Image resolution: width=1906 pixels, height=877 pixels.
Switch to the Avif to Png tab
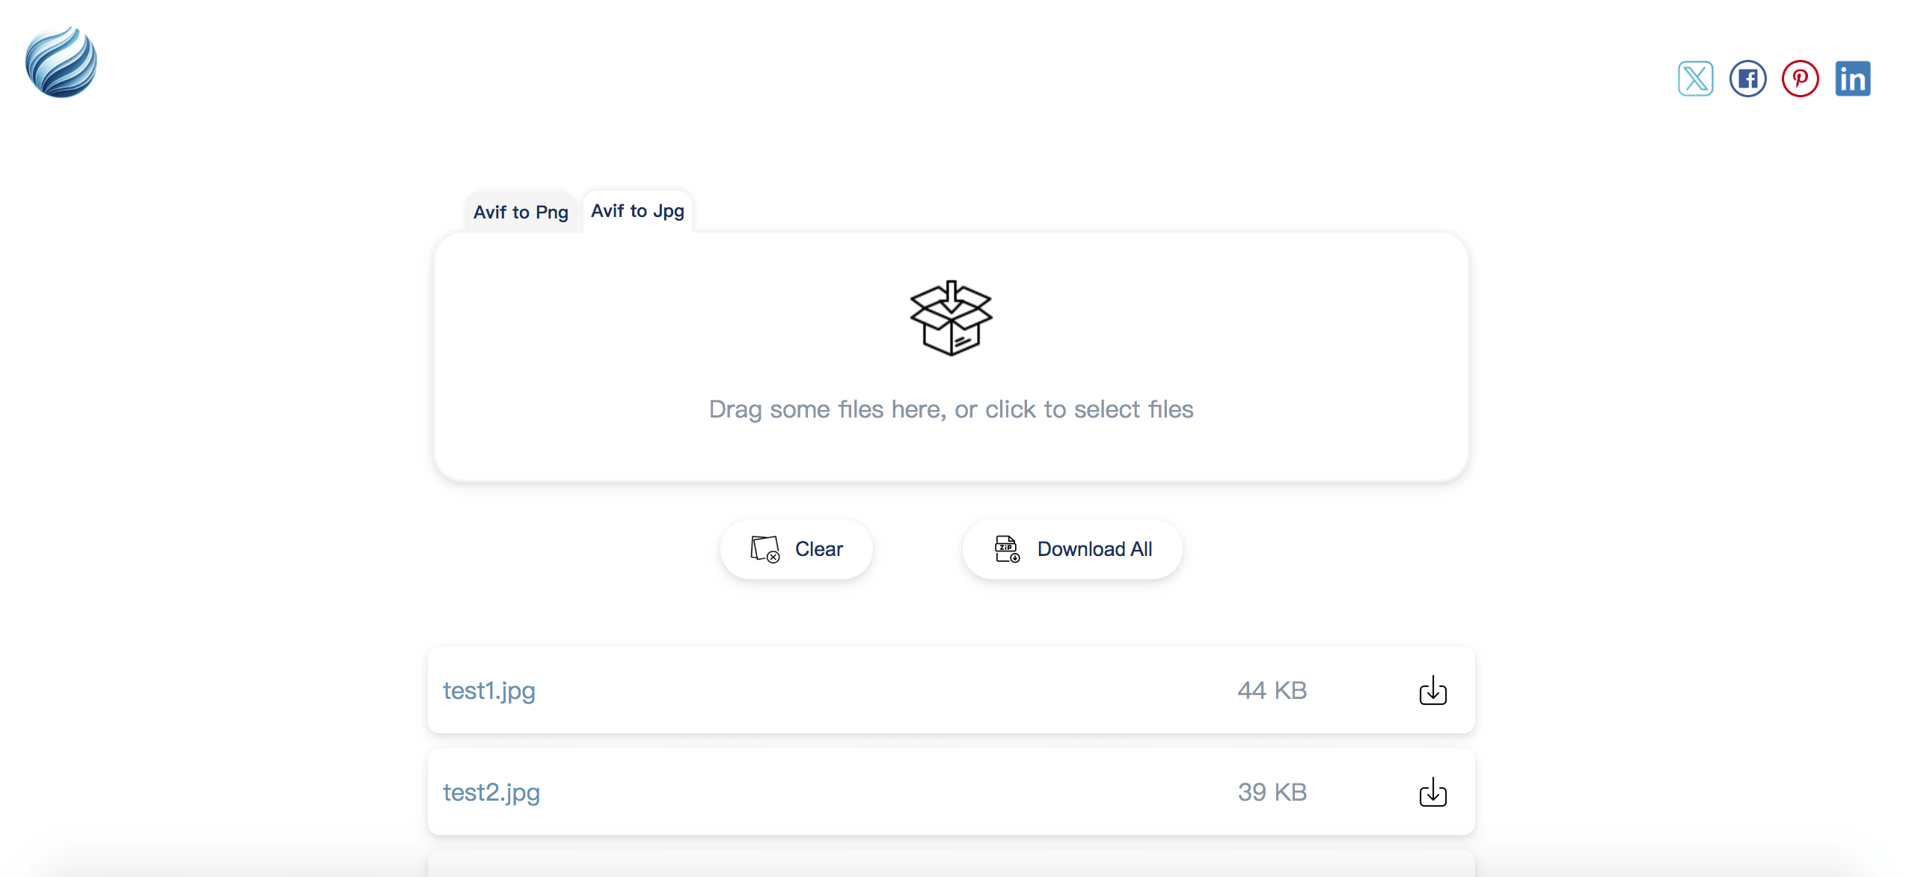[x=521, y=213]
